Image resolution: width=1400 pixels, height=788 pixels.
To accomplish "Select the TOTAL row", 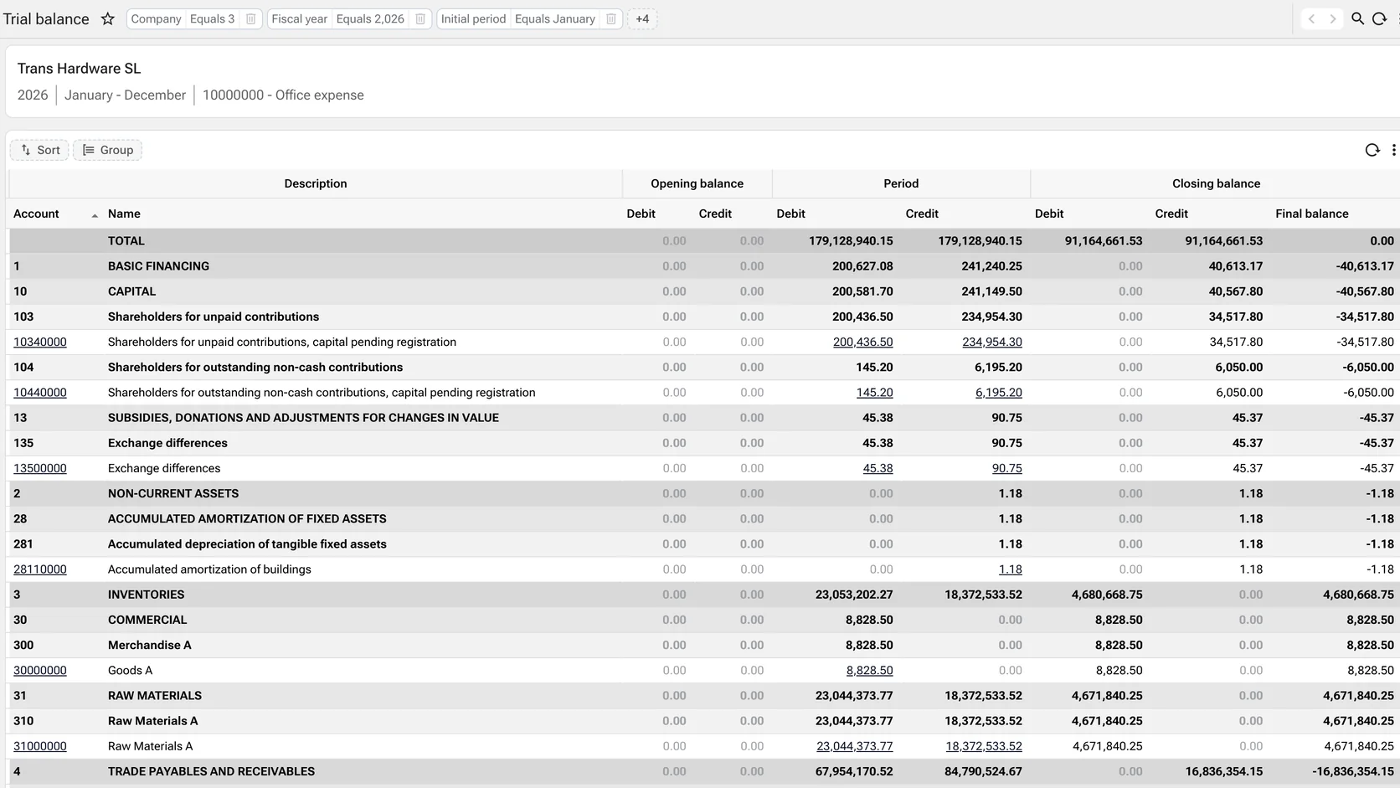I will point(703,240).
